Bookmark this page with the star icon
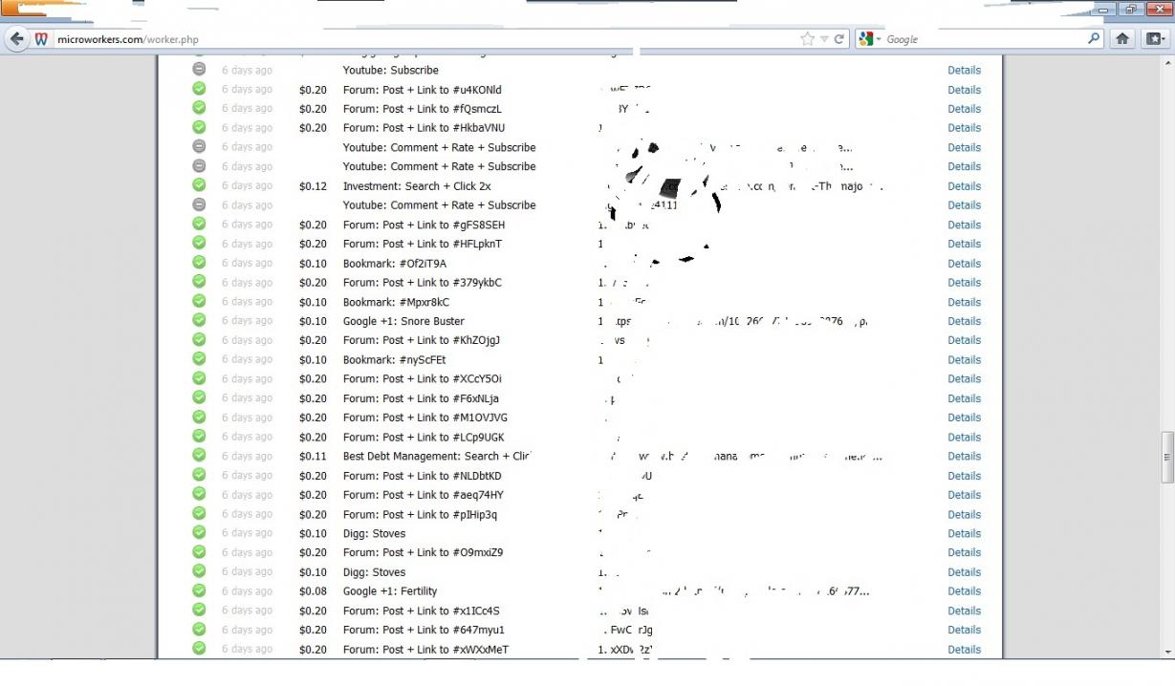The height and width of the screenshot is (686, 1175). [808, 39]
